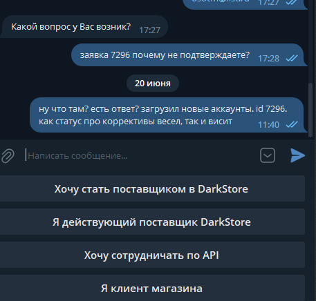The width and height of the screenshot is (316, 301).
Task: Select 'Я клиент магазина' option
Action: coord(151,288)
